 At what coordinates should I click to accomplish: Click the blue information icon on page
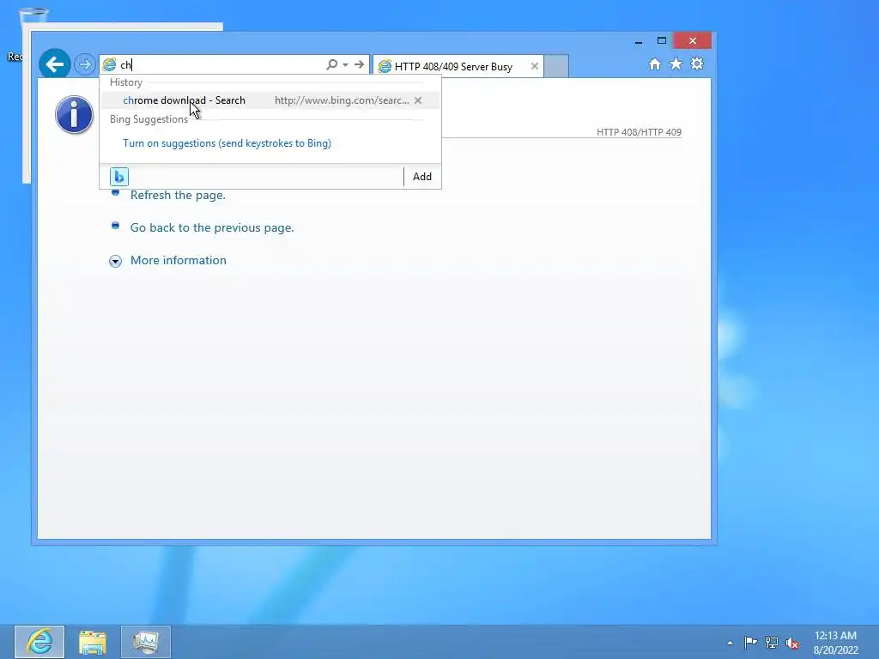(74, 115)
